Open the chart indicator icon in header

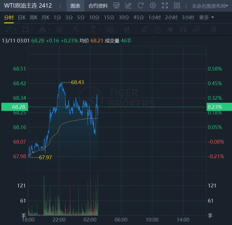click(x=116, y=5)
